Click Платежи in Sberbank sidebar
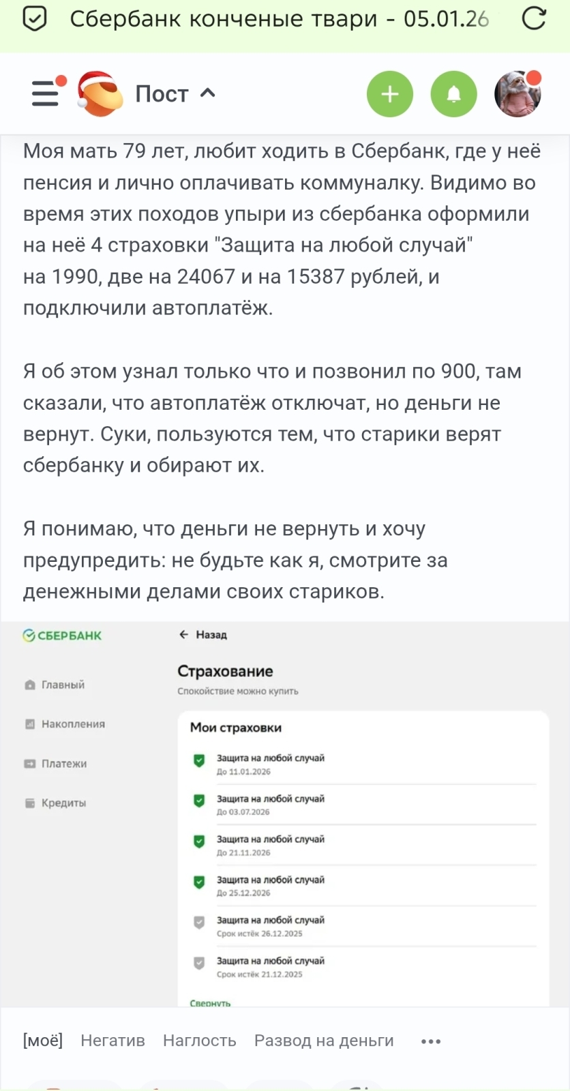570x1091 pixels. pos(63,764)
